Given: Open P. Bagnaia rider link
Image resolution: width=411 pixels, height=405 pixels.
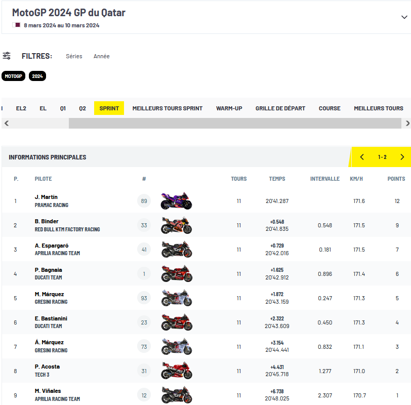Looking at the screenshot, I should tap(49, 270).
